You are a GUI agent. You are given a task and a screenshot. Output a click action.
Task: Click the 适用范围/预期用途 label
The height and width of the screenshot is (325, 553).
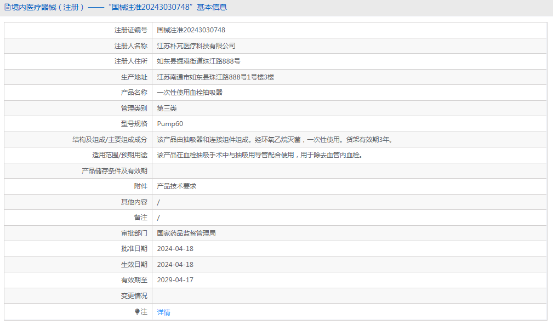coord(119,155)
